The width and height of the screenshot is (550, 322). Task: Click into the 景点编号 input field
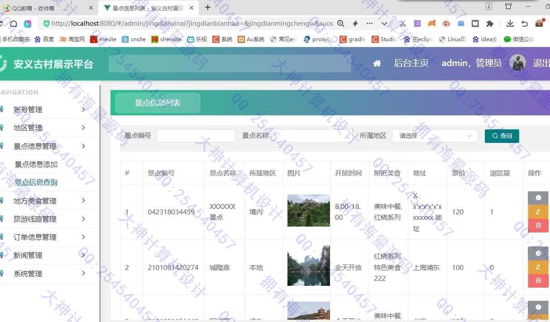click(x=196, y=136)
